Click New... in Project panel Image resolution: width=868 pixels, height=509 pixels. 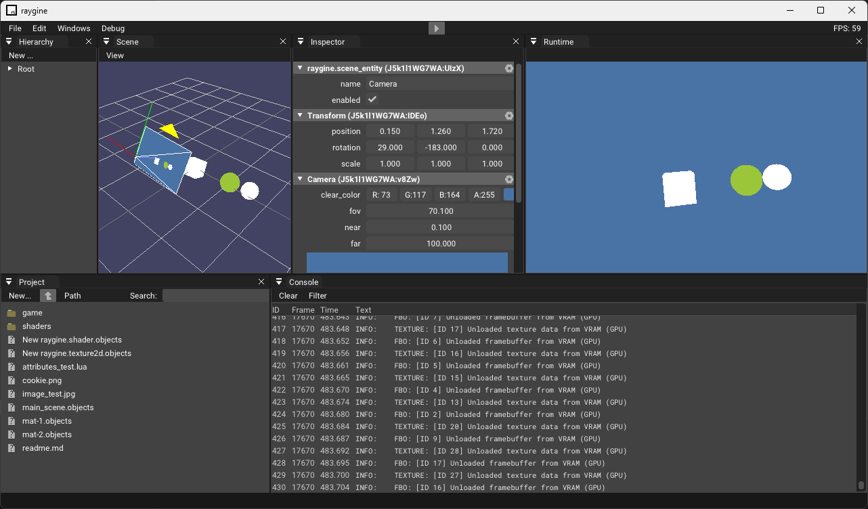pyautogui.click(x=20, y=296)
